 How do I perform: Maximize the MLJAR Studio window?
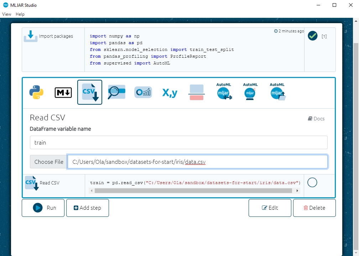coord(334,5)
